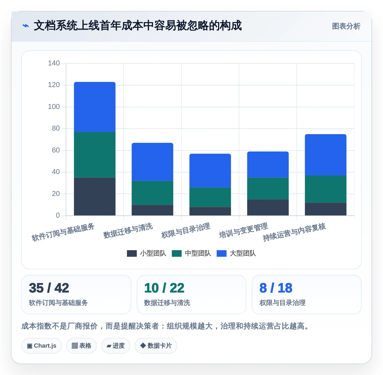This screenshot has height=375, width=383.
Task: Click the dark segment of 权限与目录治理 bar
Action: [210, 211]
